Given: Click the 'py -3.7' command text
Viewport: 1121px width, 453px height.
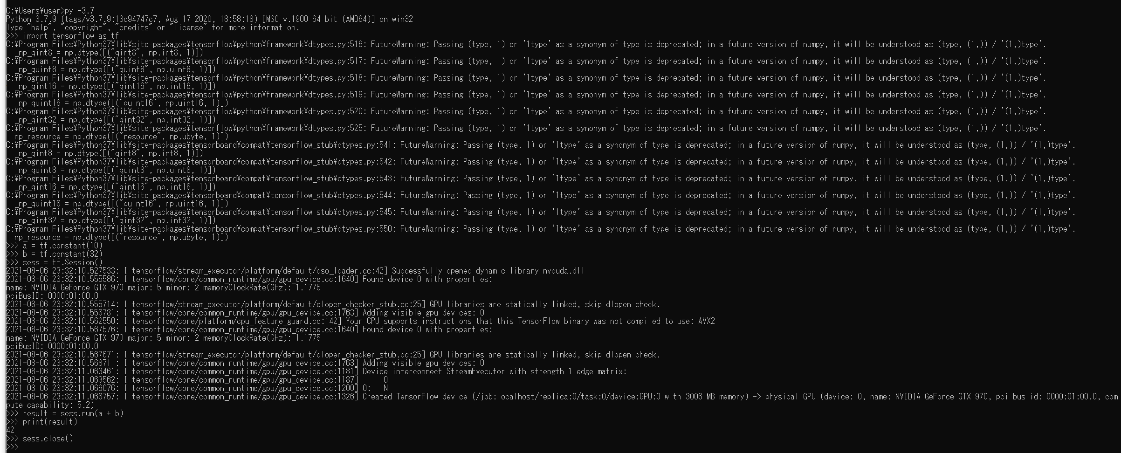Looking at the screenshot, I should click(x=80, y=11).
